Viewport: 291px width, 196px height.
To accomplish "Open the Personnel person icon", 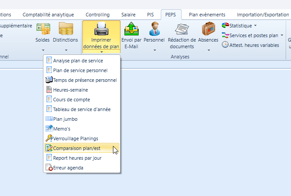I will click(x=155, y=30).
